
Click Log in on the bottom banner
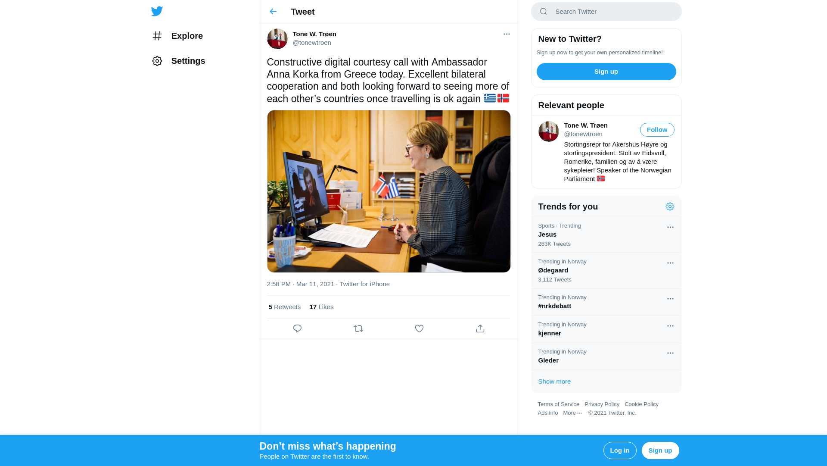click(620, 450)
